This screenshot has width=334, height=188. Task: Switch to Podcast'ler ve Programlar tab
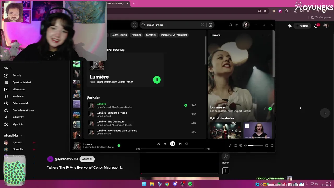coord(174,35)
